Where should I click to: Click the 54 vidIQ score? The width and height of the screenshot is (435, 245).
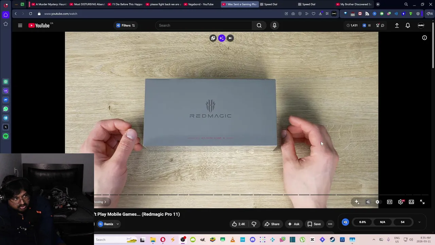point(402,222)
